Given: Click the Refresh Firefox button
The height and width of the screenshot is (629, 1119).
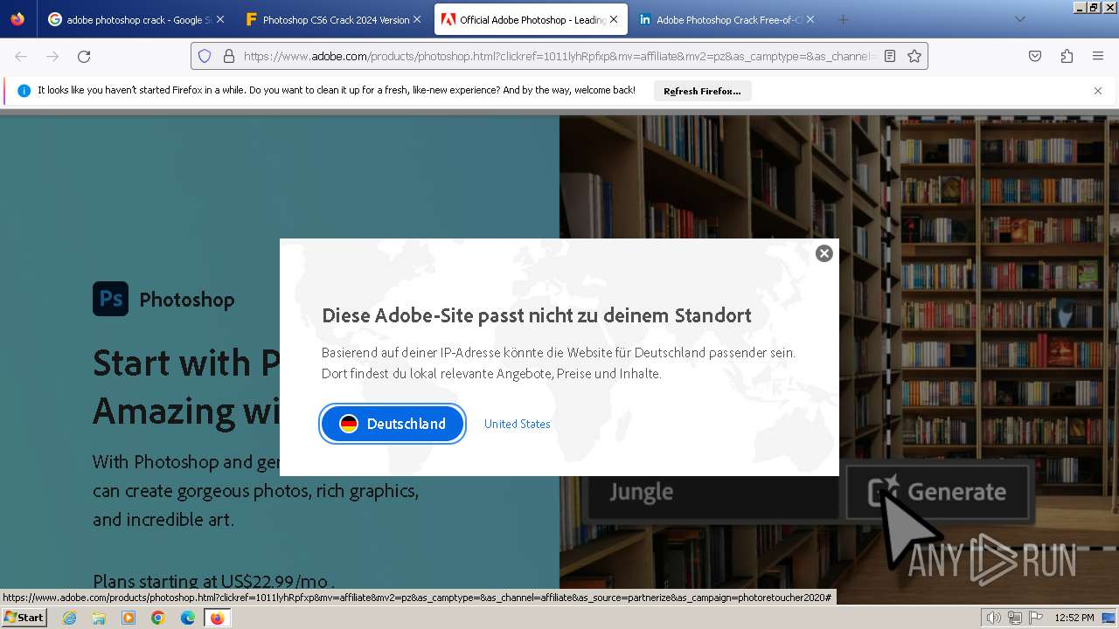Looking at the screenshot, I should [x=702, y=91].
